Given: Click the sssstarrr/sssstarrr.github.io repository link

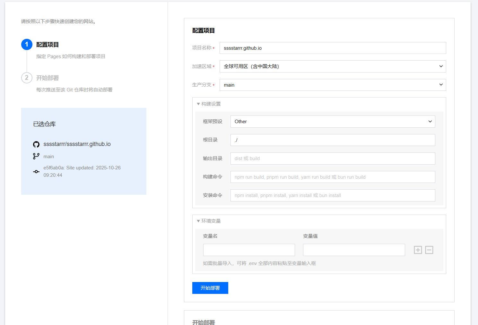Looking at the screenshot, I should [77, 144].
